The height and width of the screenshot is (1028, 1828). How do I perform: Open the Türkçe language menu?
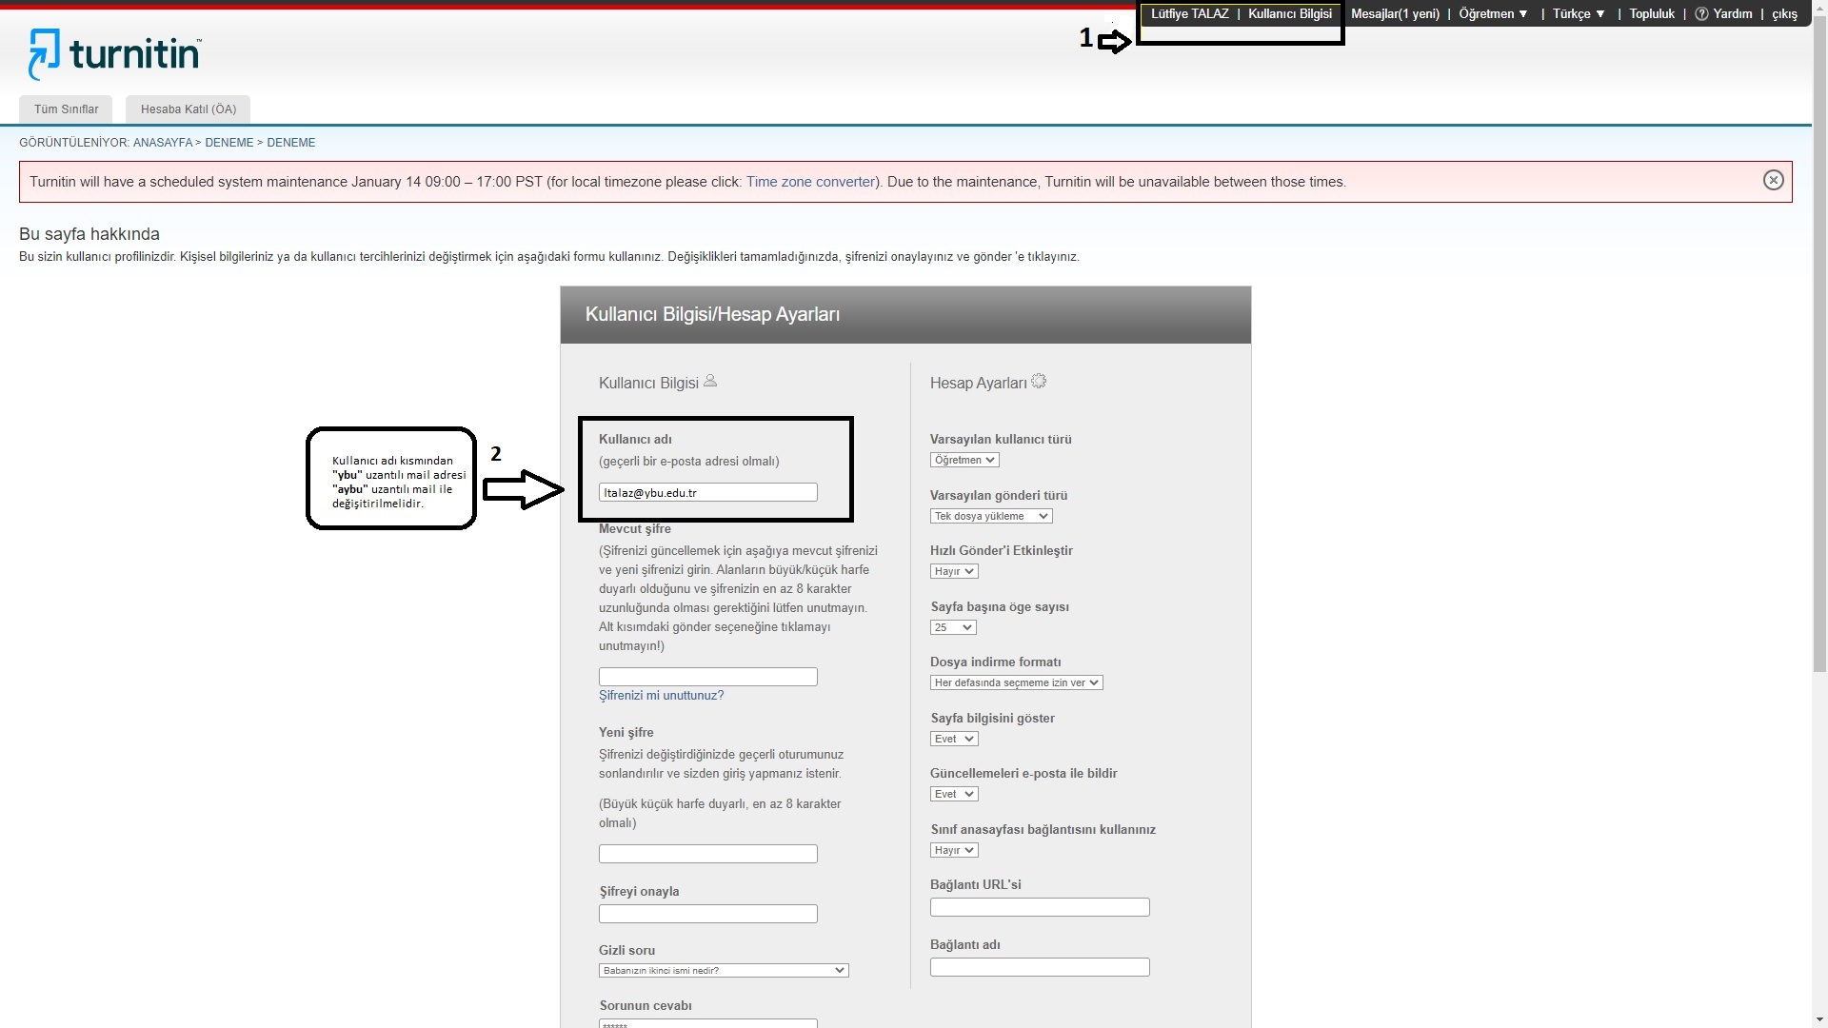(1578, 14)
